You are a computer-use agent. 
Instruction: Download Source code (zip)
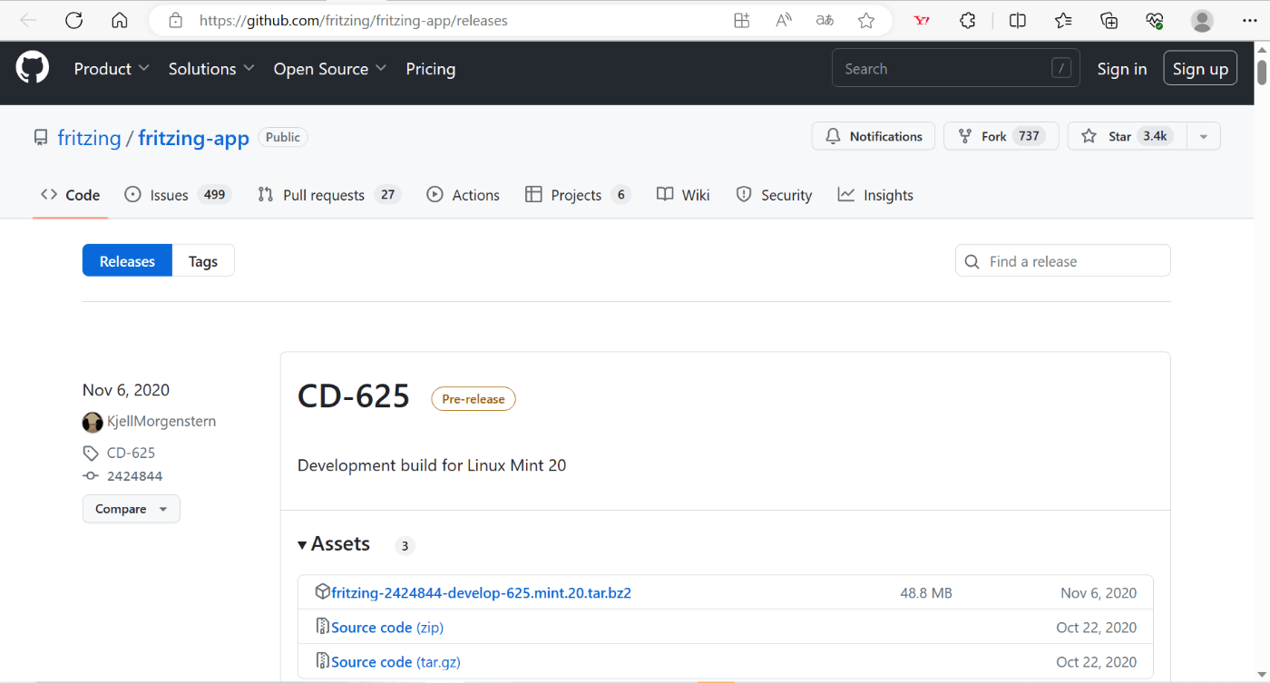(387, 628)
